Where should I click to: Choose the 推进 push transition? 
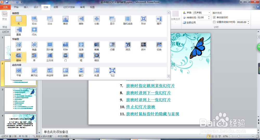tap(65, 21)
